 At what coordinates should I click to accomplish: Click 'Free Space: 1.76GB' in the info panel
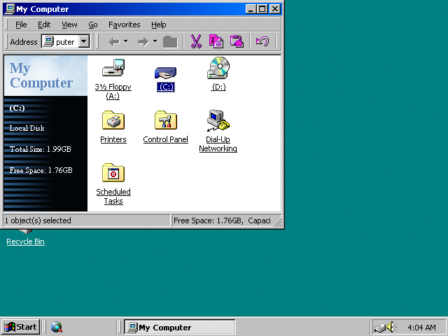point(41,170)
